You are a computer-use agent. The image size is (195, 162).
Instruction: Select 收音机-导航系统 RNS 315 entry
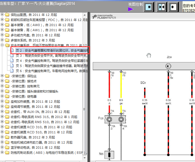44,117
